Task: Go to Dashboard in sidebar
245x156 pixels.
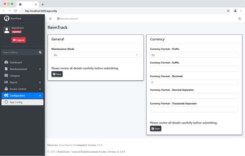Action: point(15,62)
